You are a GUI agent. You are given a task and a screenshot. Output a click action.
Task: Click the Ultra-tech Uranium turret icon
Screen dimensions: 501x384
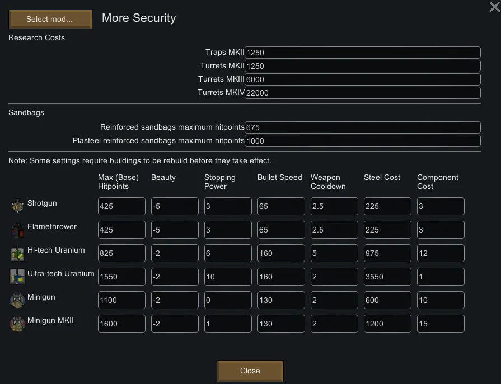point(17,276)
